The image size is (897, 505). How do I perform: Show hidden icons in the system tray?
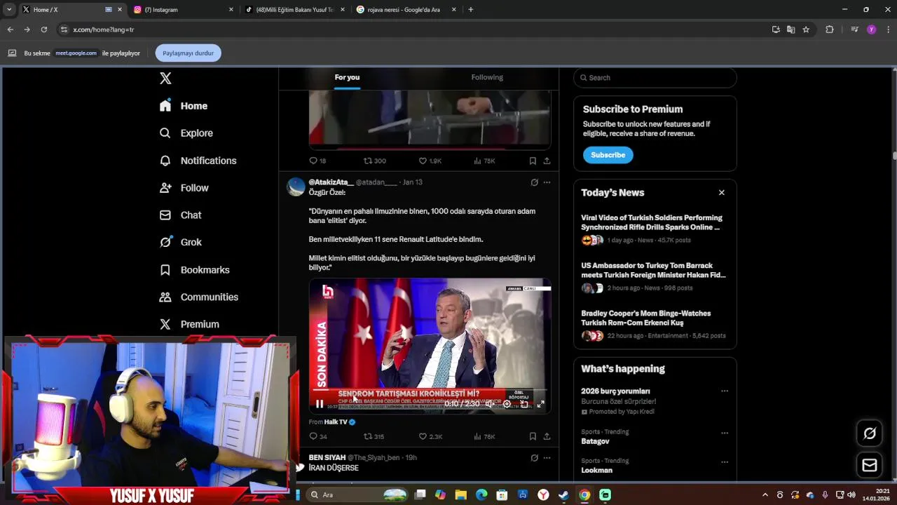click(765, 494)
